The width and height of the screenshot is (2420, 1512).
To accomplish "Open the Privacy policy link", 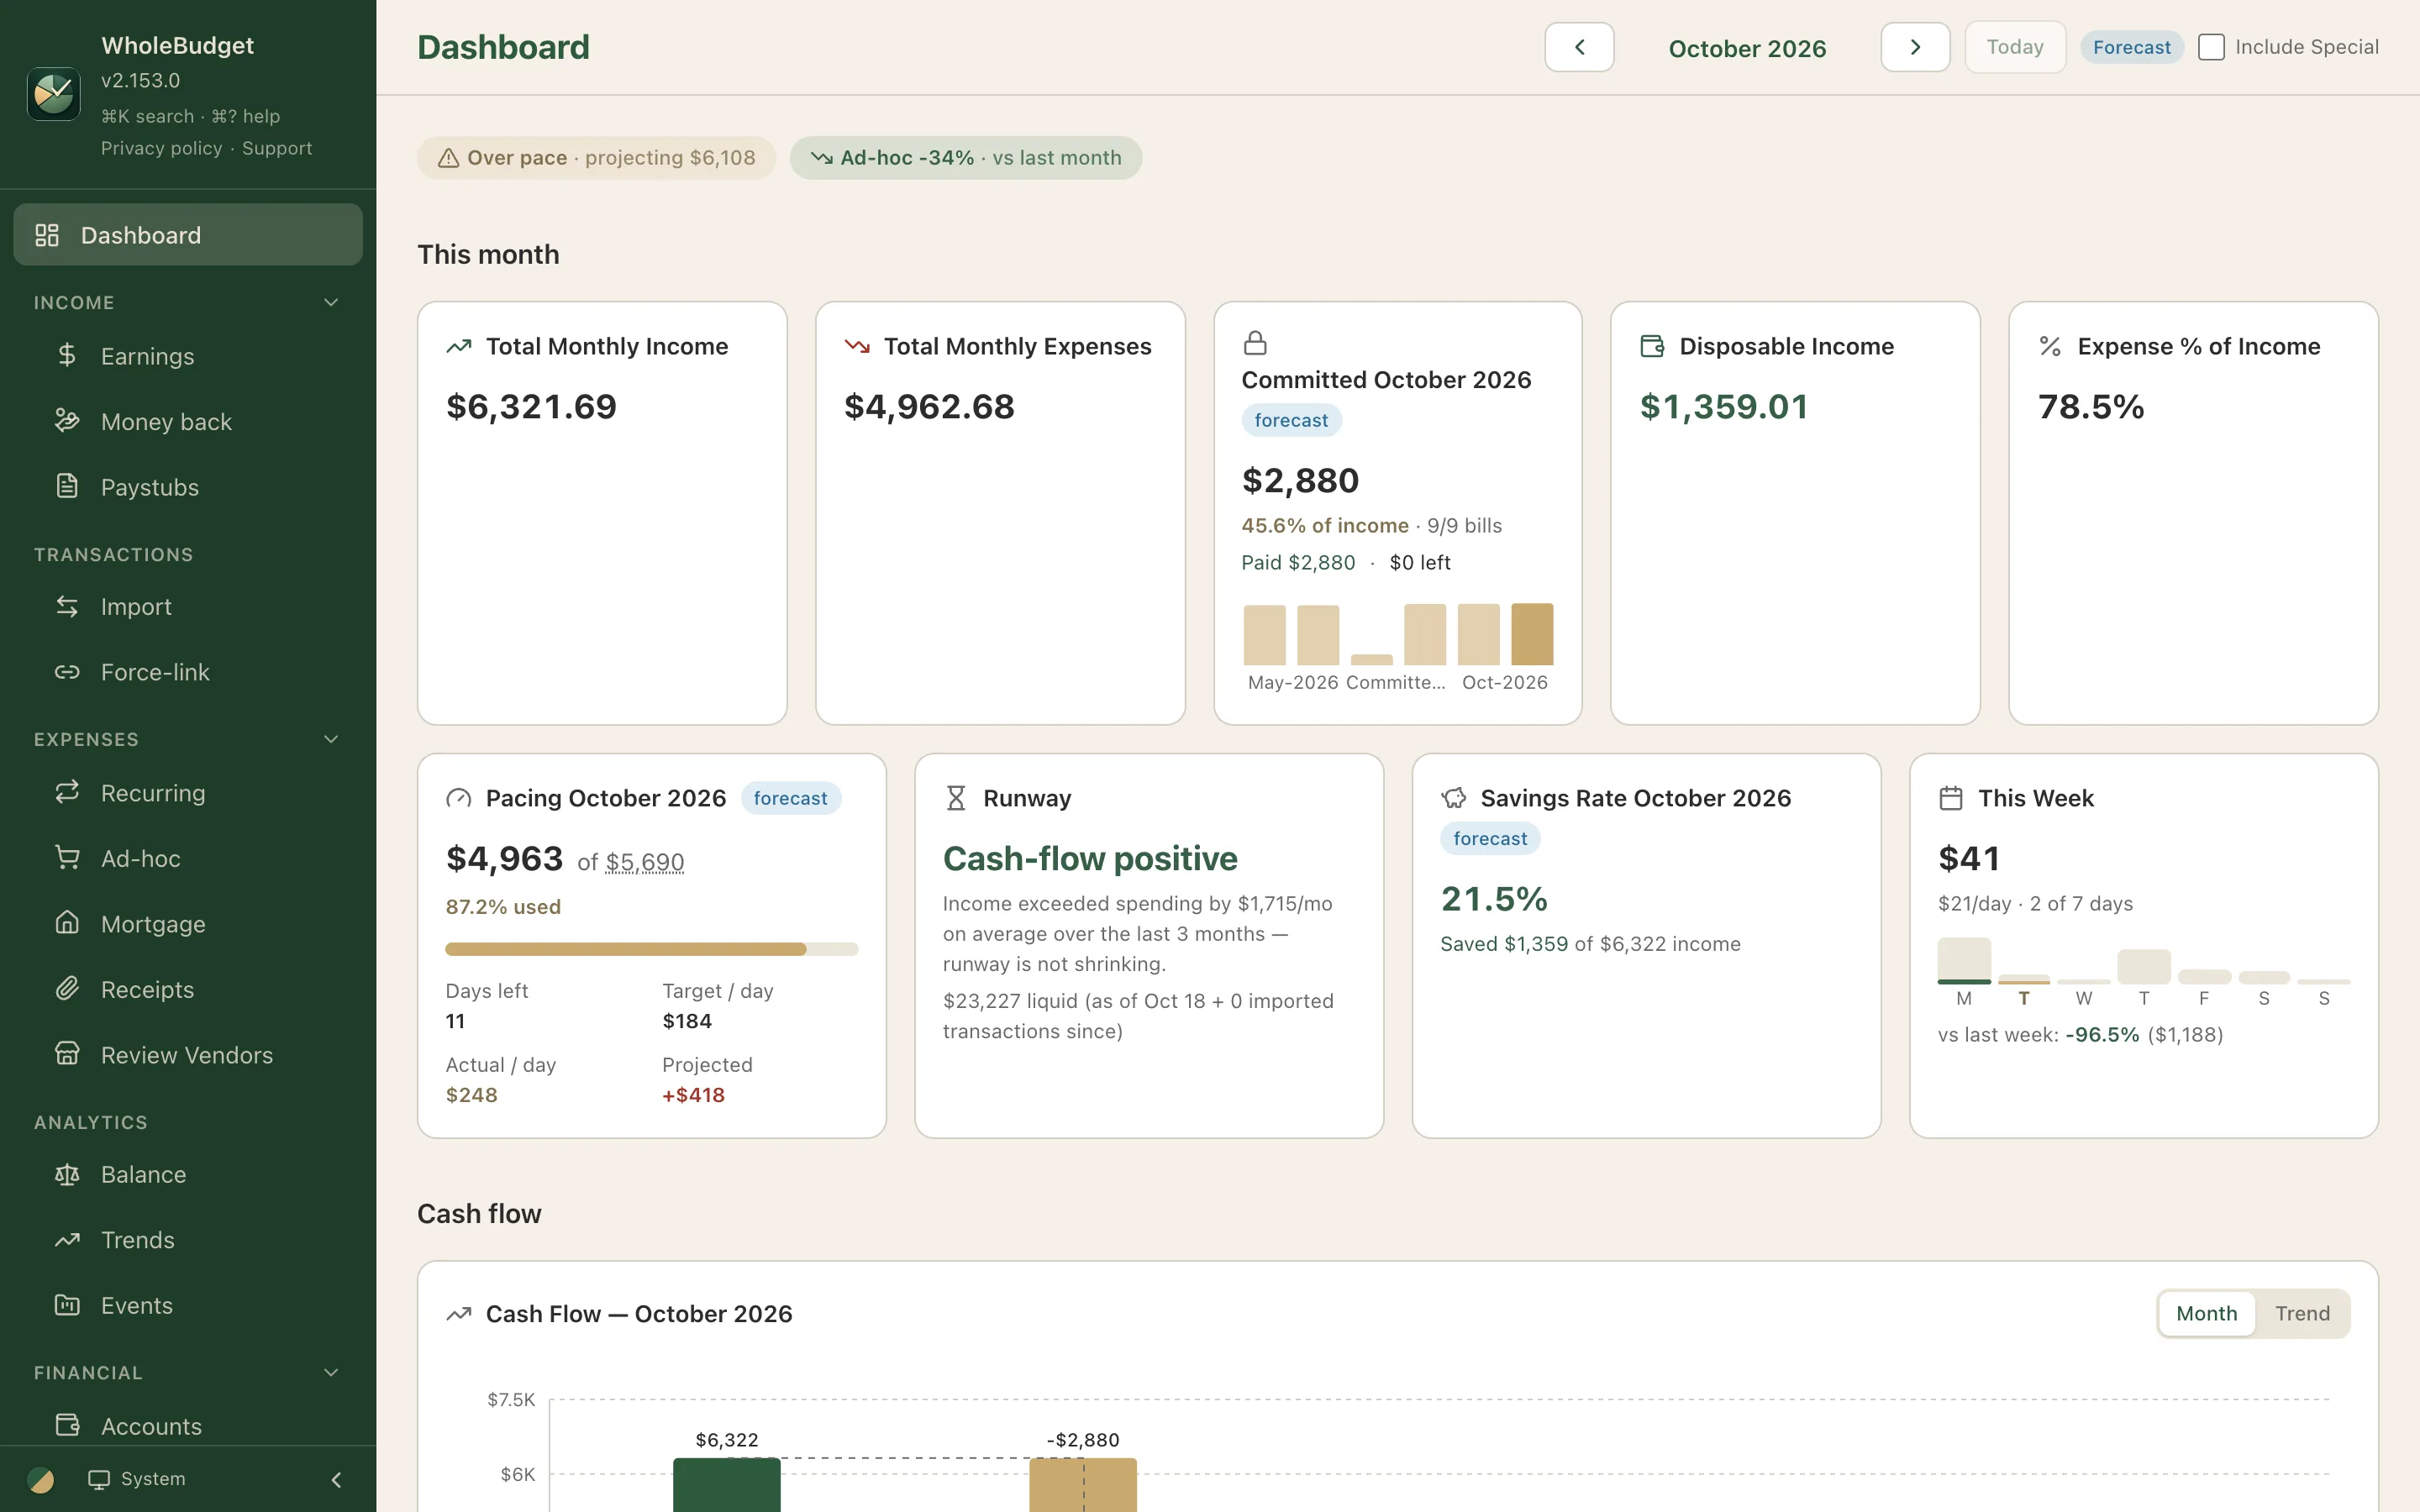I will [x=161, y=148].
